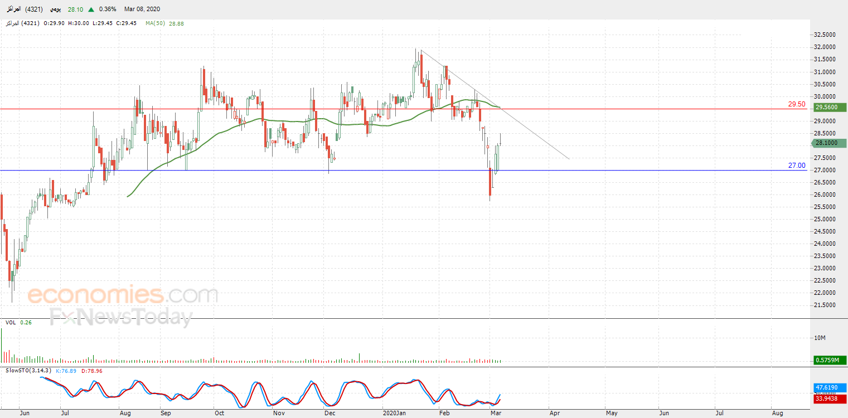This screenshot has height=418, width=848.
Task: Click the low value L:29.45
Action: [x=104, y=23]
